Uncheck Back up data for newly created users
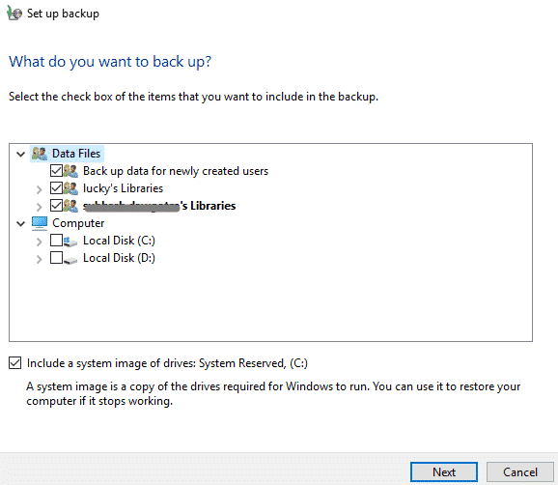Image resolution: width=558 pixels, height=485 pixels. pos(56,171)
